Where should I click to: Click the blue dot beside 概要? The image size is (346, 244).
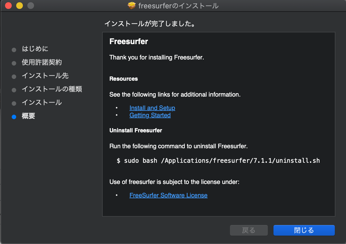(14, 117)
